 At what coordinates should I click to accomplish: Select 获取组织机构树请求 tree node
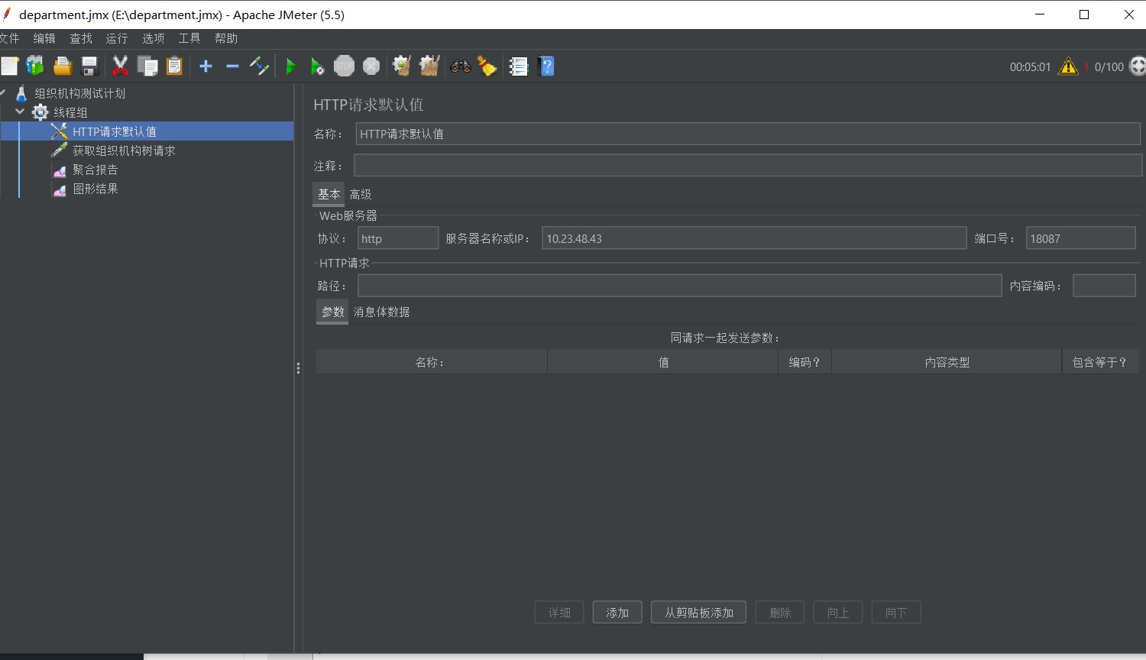pyautogui.click(x=124, y=150)
